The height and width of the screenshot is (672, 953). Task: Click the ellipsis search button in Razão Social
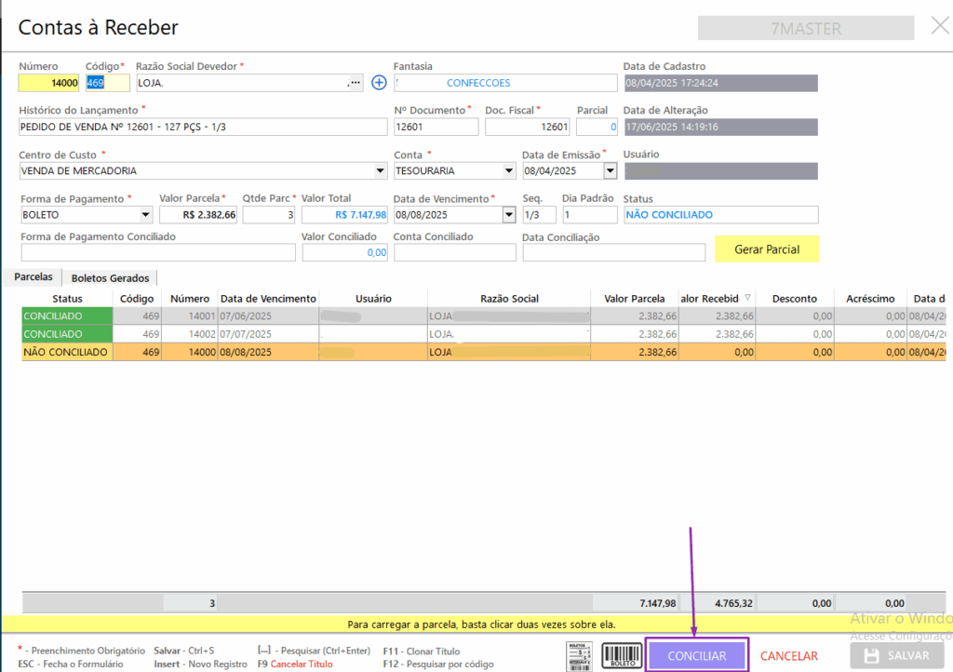(x=354, y=83)
